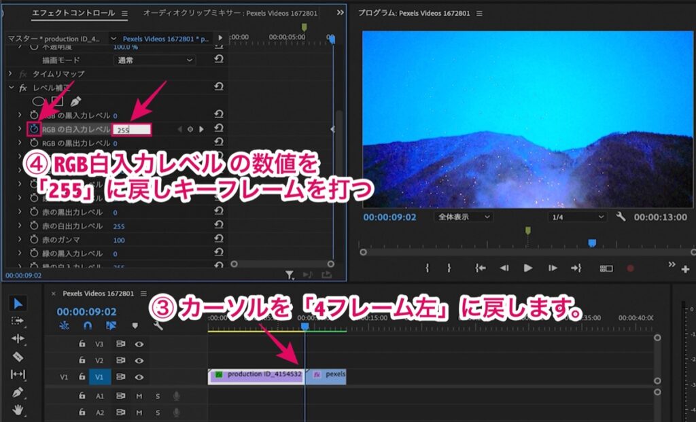This screenshot has width=696, height=422.
Task: Select the Pen tool in tools panel
Action: [x=18, y=392]
